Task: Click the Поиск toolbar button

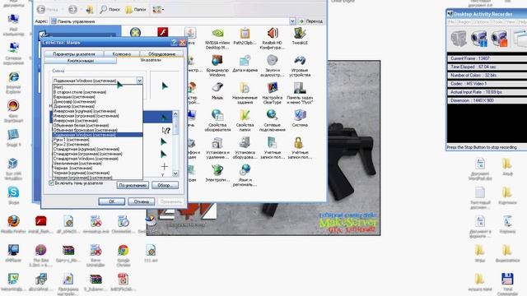Action: 110,10
